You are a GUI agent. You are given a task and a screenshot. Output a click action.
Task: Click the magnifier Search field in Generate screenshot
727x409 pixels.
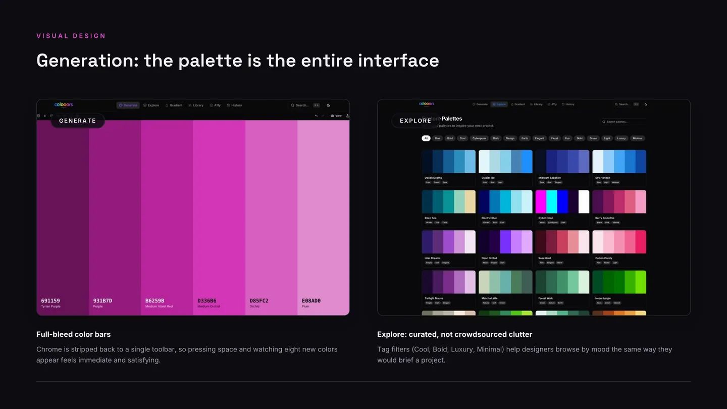tap(305, 106)
